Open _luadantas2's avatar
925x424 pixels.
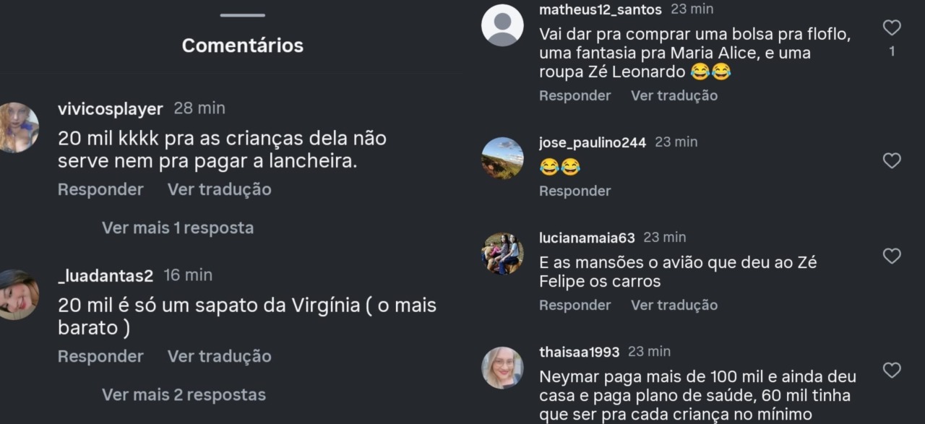tap(17, 295)
